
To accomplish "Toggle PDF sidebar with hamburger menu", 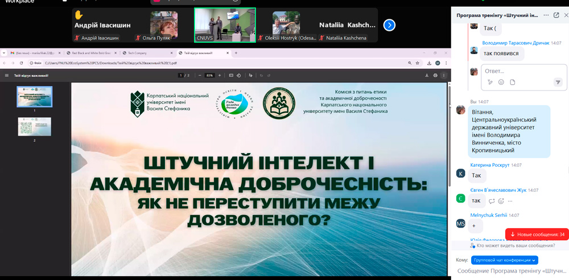I will pyautogui.click(x=6, y=76).
